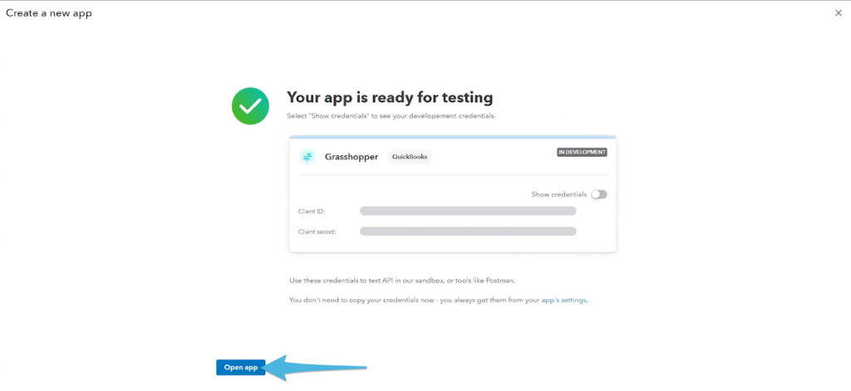
Task: Click the green checkmark success icon
Action: coord(250,105)
